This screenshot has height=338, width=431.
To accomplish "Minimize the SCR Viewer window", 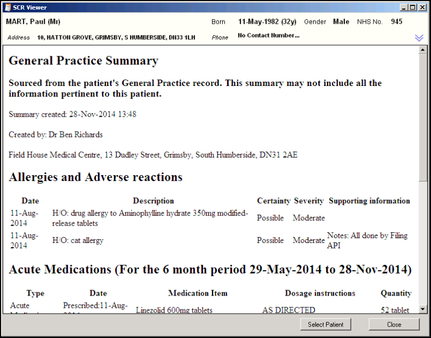I will [404, 8].
